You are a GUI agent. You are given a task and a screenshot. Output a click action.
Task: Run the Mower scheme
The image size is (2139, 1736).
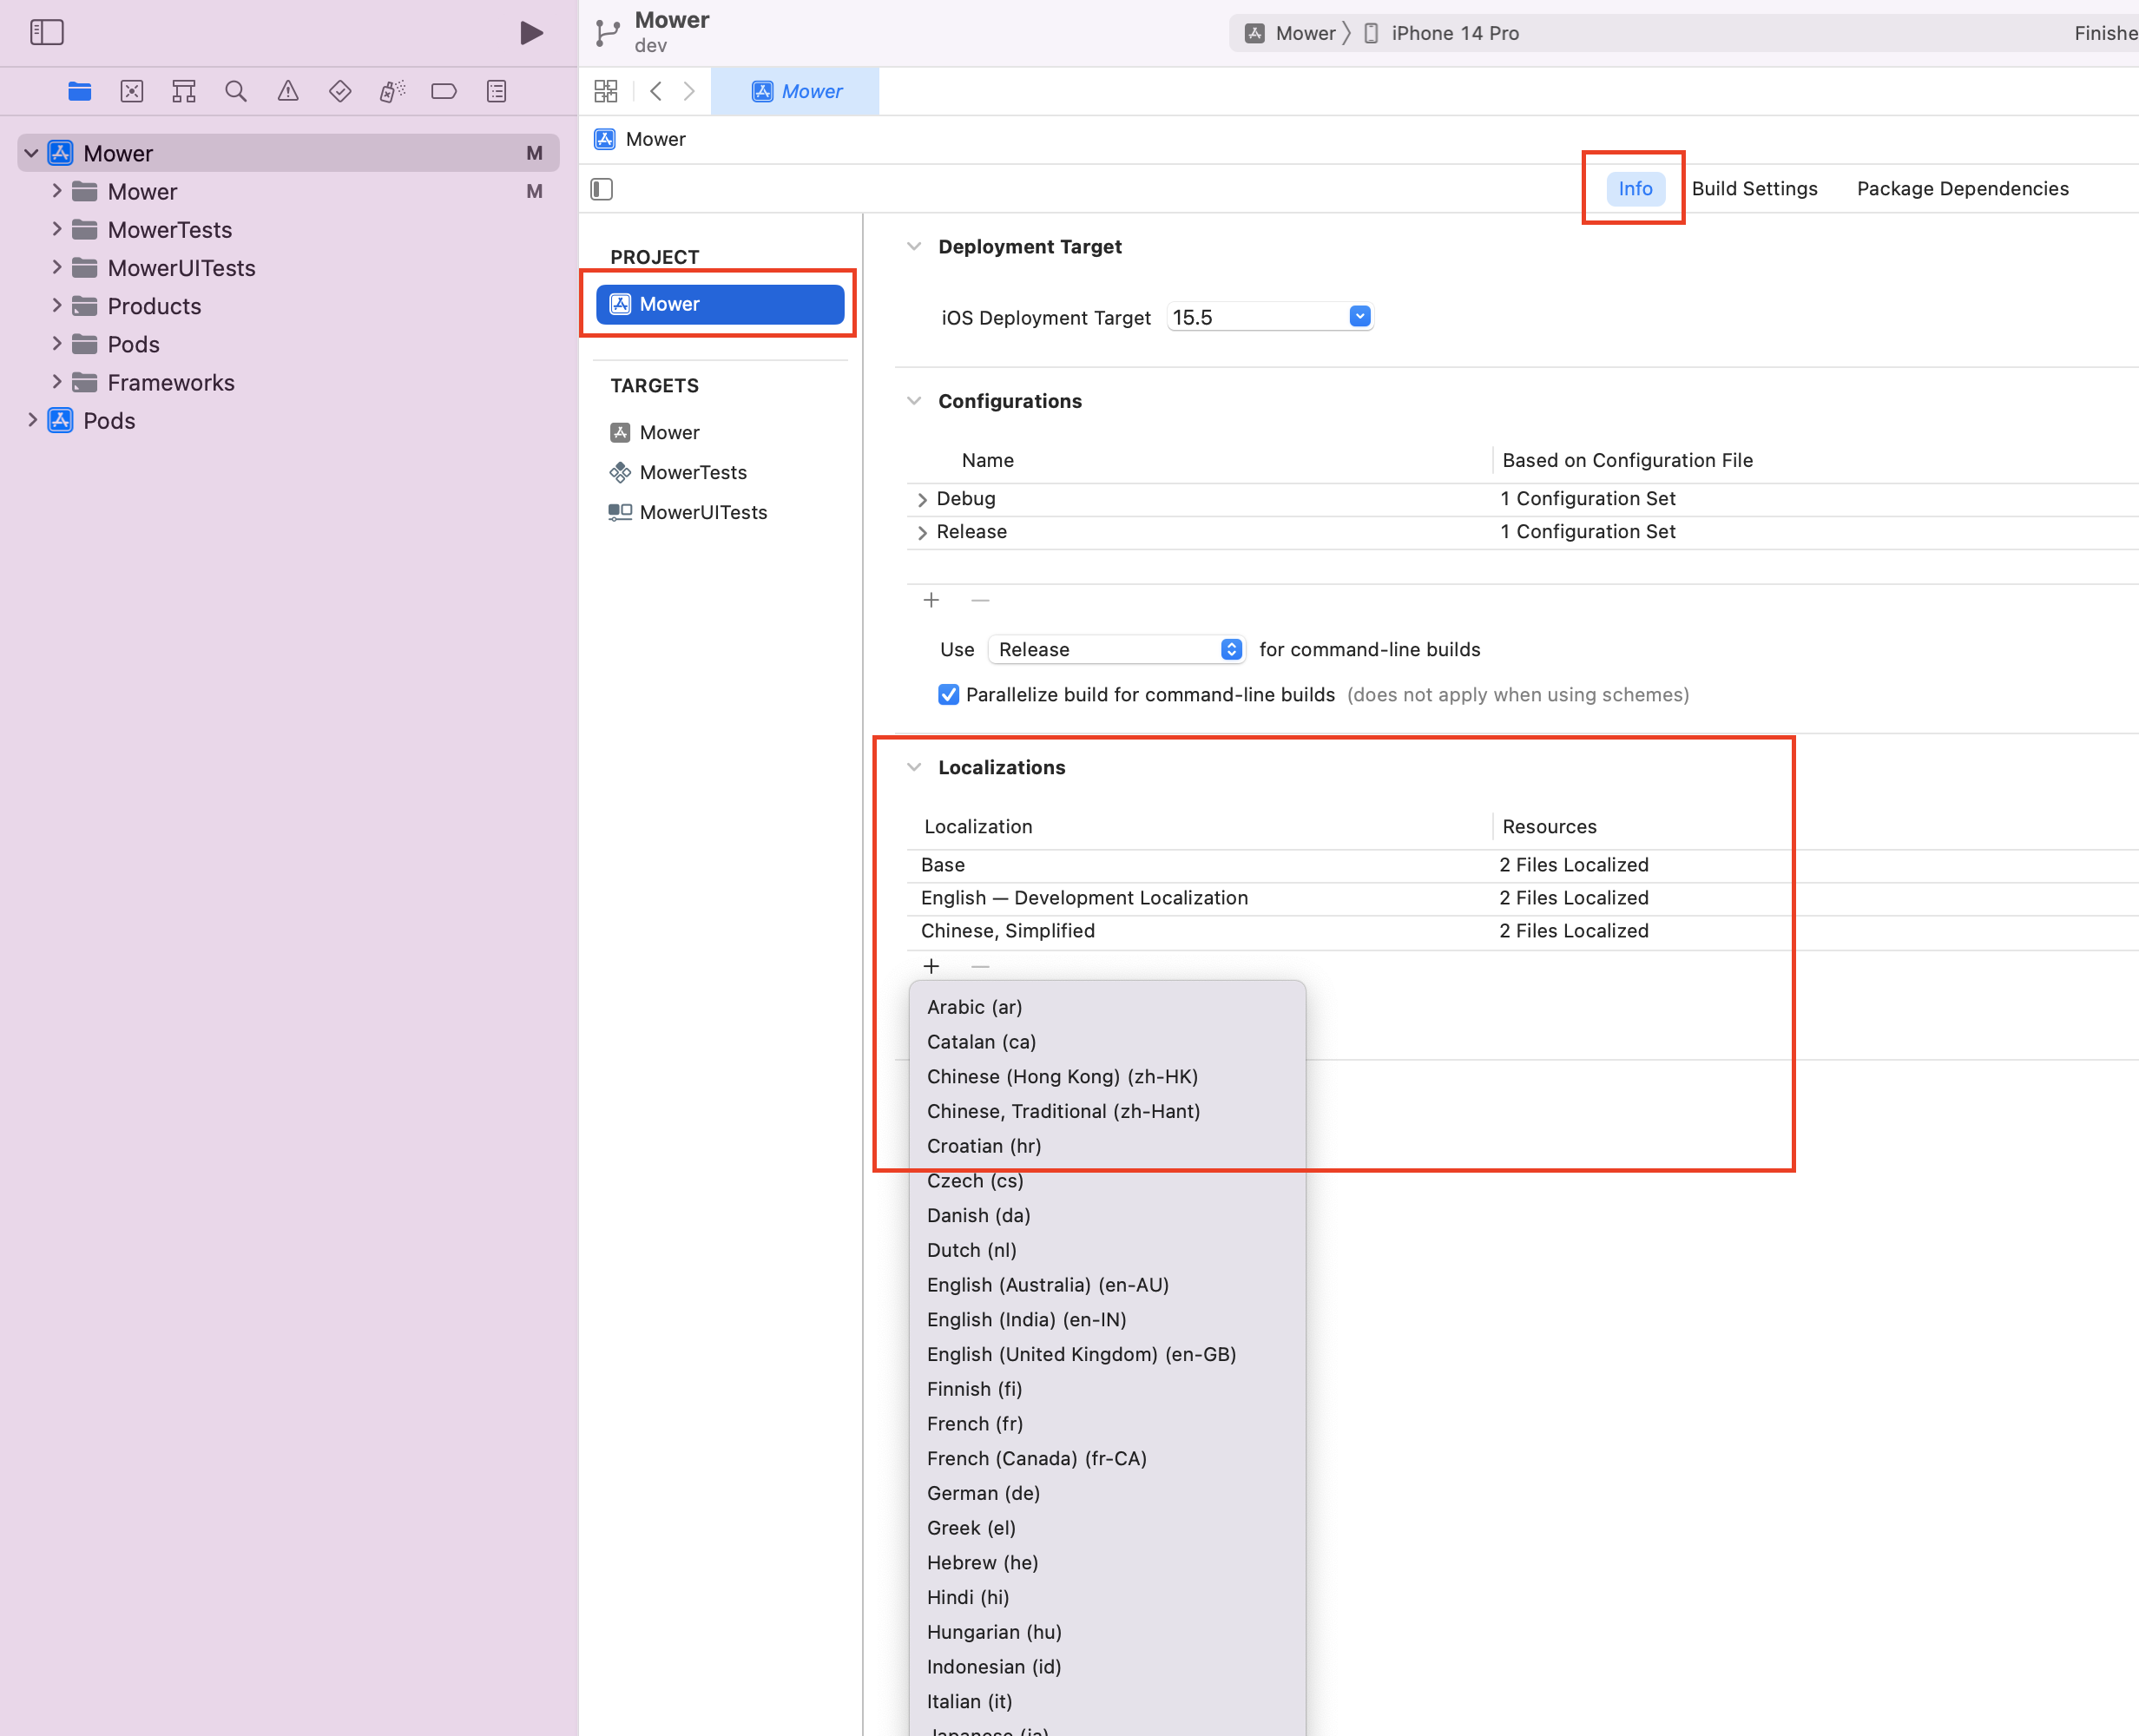coord(531,33)
